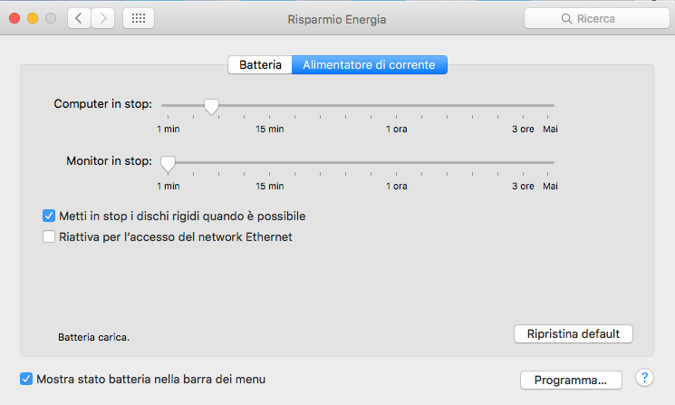Minimize the window with the yellow button
The width and height of the screenshot is (675, 405).
coord(33,18)
